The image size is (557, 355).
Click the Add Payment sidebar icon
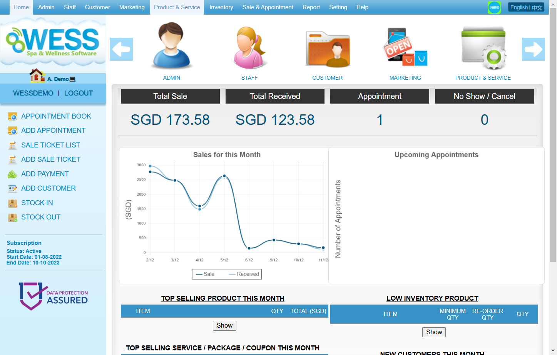[13, 174]
